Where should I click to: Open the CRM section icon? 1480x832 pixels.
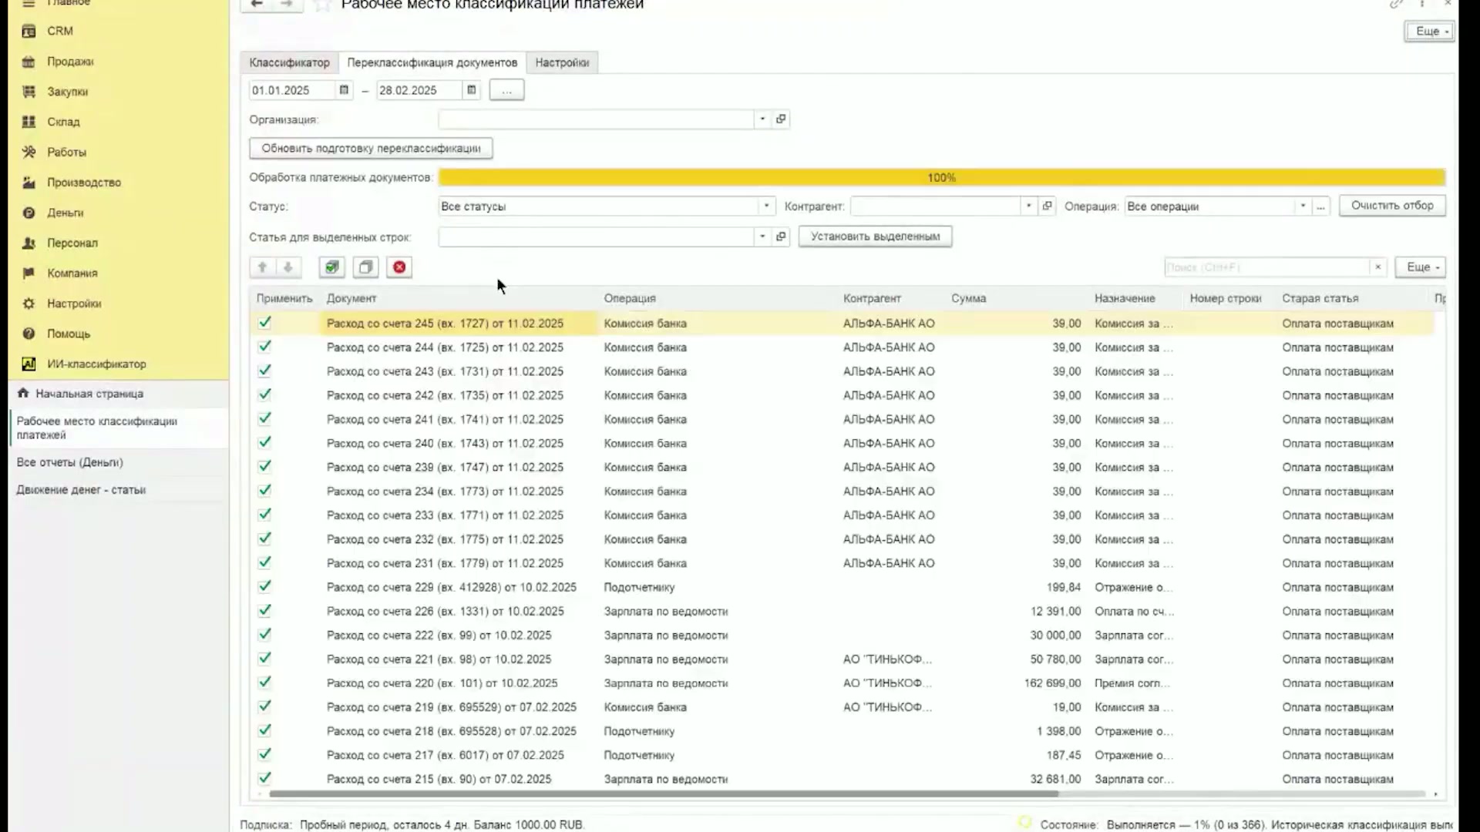point(29,31)
